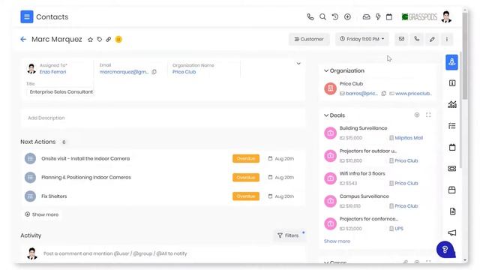Click the phone dialer icon in top bar
This screenshot has height=270, width=480.
pos(310,16)
